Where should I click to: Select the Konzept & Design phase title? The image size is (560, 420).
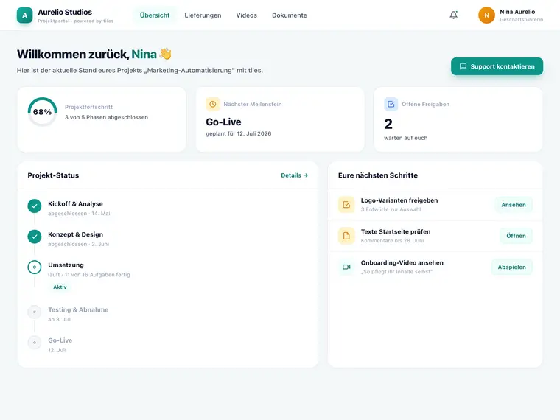(x=75, y=234)
